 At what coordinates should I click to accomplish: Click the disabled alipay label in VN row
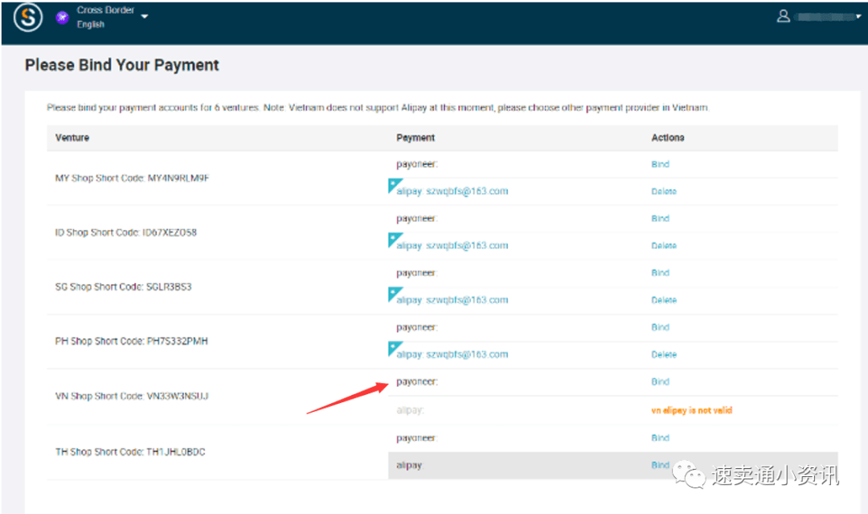pyautogui.click(x=410, y=410)
